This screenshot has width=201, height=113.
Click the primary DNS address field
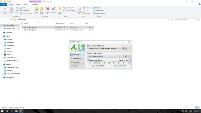point(97,63)
